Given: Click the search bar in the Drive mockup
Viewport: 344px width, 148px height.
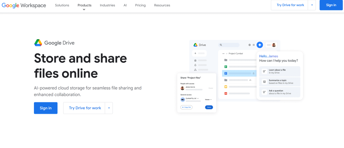Looking at the screenshot, I should [x=229, y=45].
